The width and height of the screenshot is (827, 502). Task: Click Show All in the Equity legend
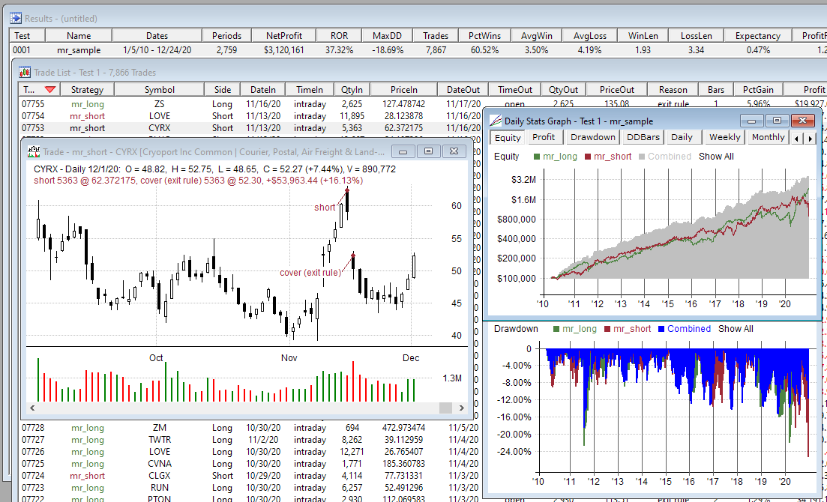(716, 157)
